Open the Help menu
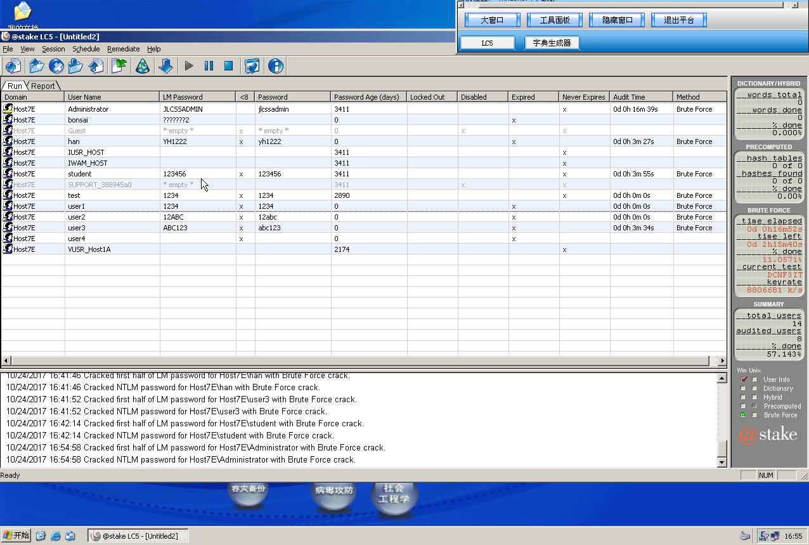Viewport: 809px width, 545px height. pos(154,49)
